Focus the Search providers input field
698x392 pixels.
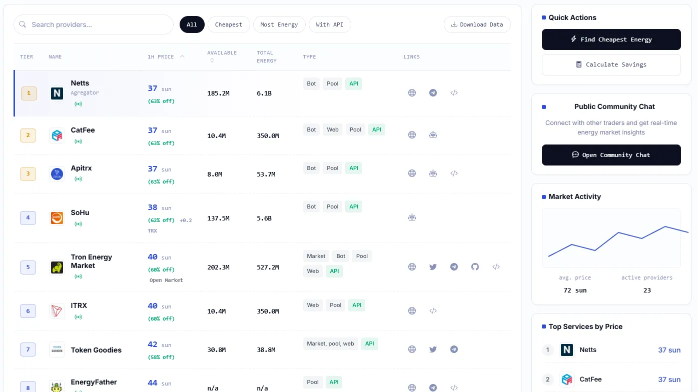coord(94,24)
